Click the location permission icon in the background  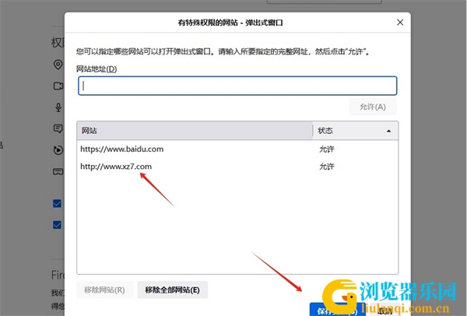tap(58, 65)
